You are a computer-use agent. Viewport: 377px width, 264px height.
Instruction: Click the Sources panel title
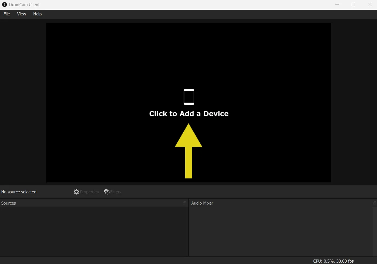pyautogui.click(x=8, y=203)
